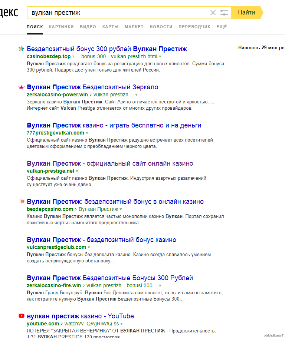Click bezdepcasino.com domain link

point(50,209)
